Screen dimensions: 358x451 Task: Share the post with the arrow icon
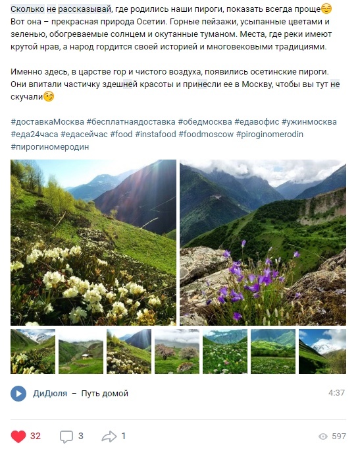109,436
